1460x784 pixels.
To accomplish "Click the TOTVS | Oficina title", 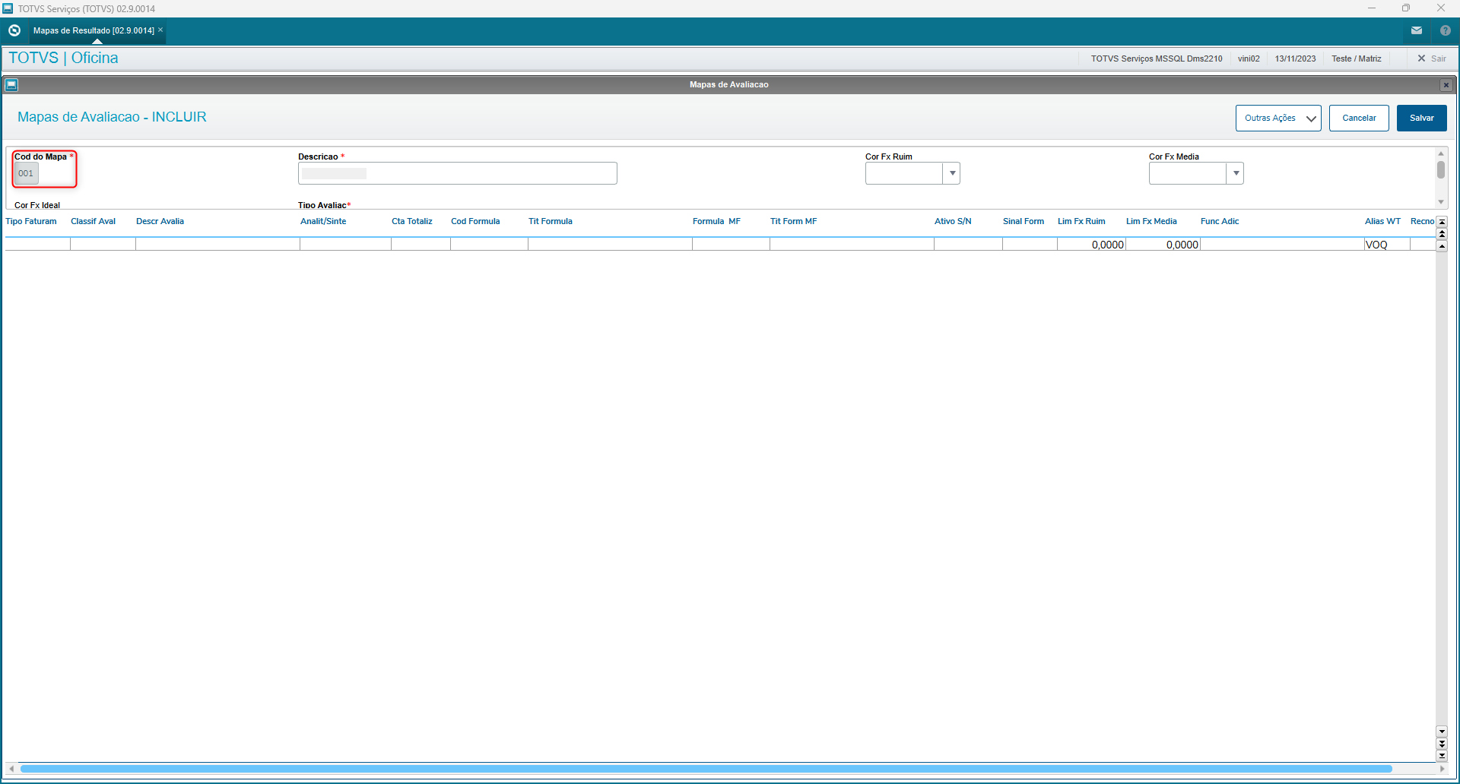I will tap(63, 58).
